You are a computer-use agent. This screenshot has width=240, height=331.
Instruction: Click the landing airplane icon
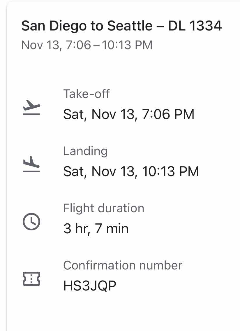pyautogui.click(x=31, y=164)
